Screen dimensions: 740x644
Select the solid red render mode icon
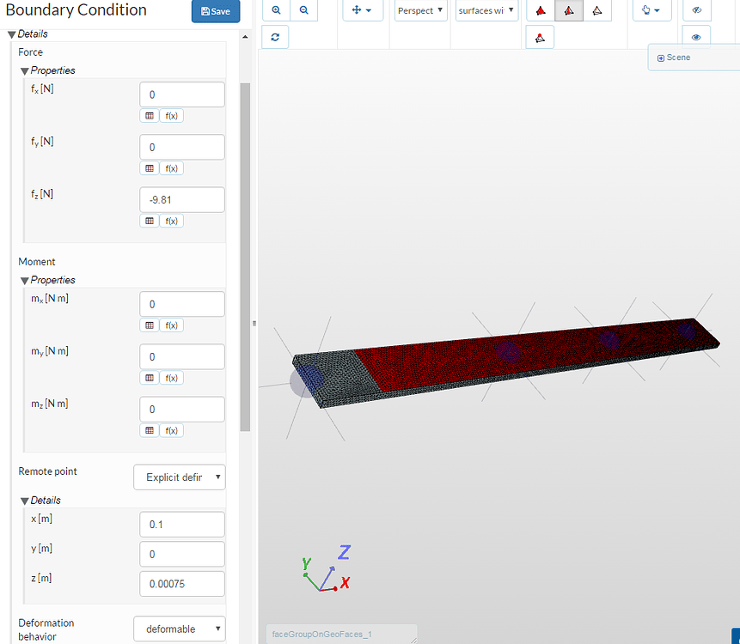[x=540, y=10]
